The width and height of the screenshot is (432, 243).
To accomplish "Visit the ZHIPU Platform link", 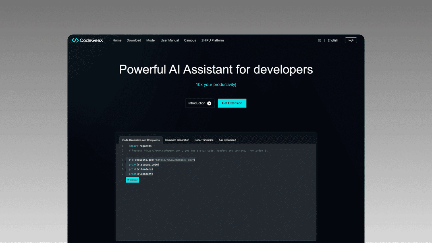I will point(213,40).
